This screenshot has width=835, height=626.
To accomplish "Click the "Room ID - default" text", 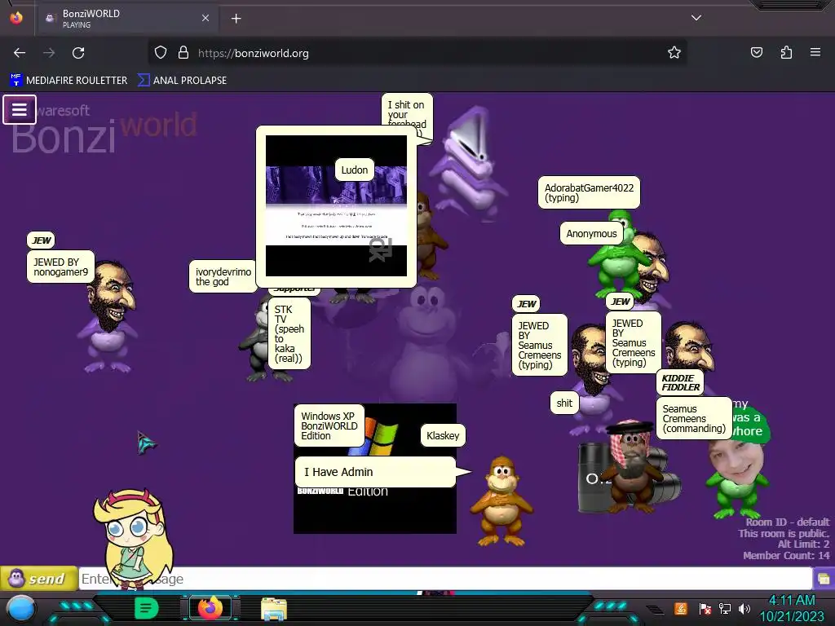I will [x=787, y=522].
